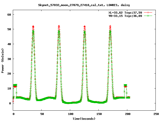Click the calibration step at the trace start
Image resolution: width=161 pixels, height=121 pixels.
(15, 86)
